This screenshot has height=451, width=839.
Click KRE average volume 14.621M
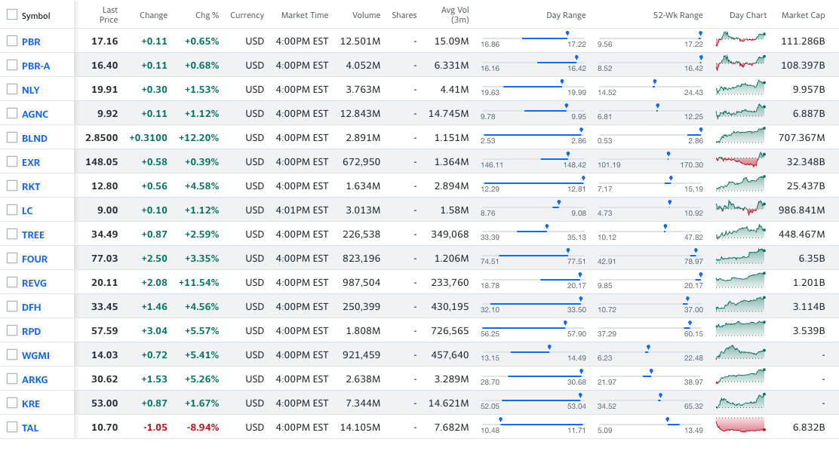[449, 403]
